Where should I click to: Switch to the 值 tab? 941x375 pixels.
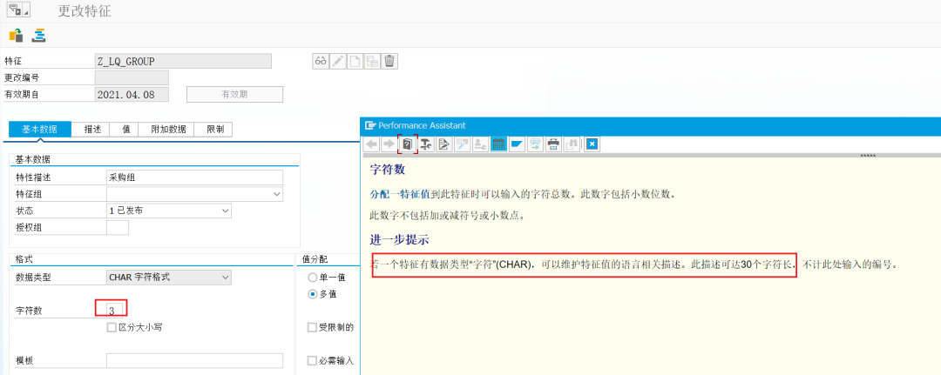point(126,130)
